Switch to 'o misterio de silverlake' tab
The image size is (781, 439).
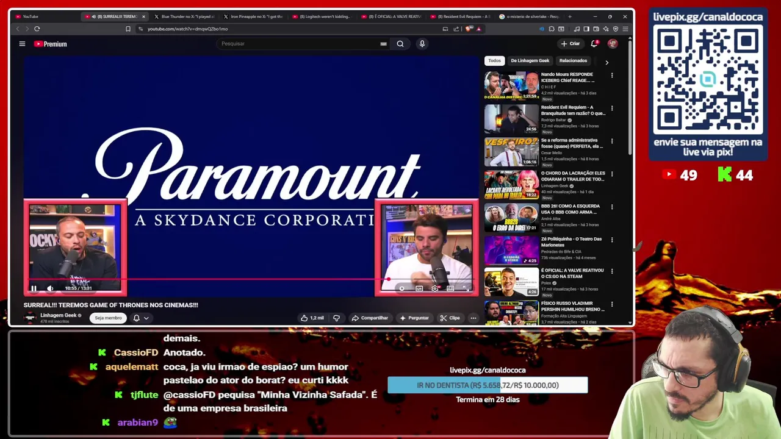coord(529,16)
